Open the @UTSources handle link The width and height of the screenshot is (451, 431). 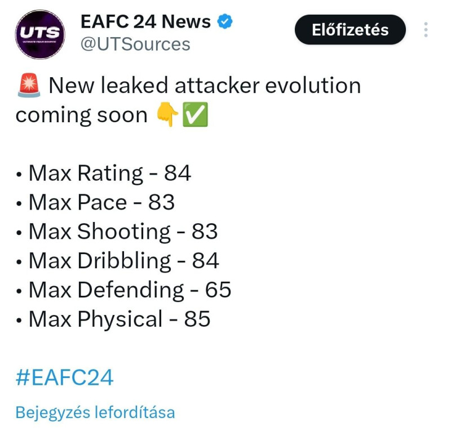[135, 44]
